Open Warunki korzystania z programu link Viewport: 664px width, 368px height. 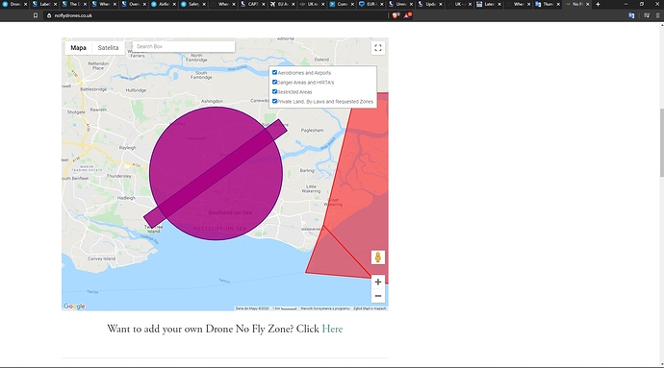coord(325,308)
